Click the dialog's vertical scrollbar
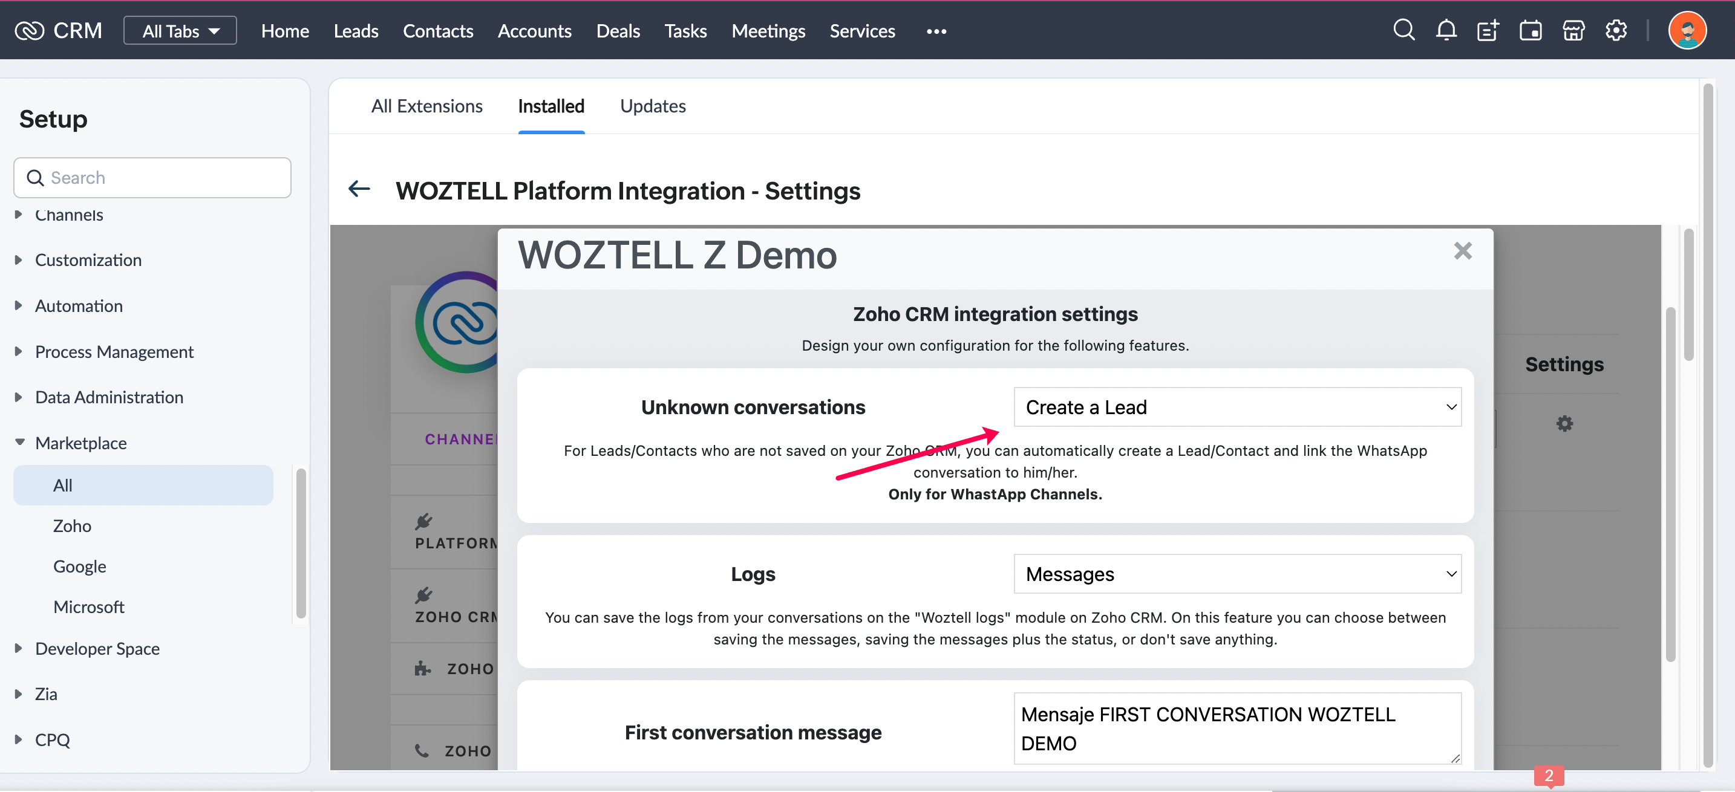This screenshot has width=1735, height=792. point(1670,484)
